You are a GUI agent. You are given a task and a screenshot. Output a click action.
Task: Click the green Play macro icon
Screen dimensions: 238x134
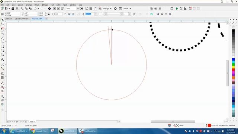point(177,9)
